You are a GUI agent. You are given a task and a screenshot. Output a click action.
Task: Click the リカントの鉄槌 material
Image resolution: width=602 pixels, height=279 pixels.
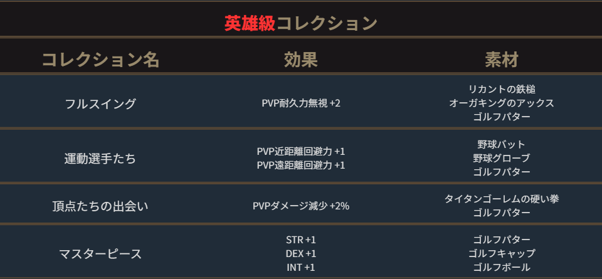[x=502, y=90]
